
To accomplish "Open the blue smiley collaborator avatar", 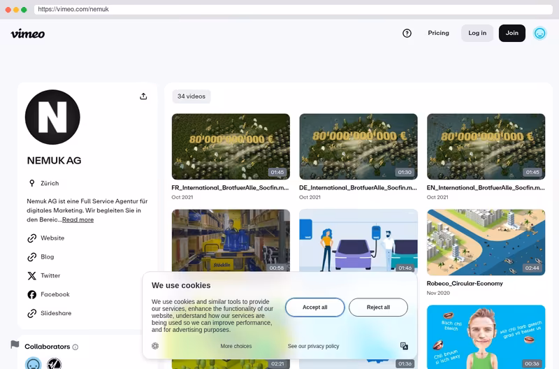I will 33,363.
